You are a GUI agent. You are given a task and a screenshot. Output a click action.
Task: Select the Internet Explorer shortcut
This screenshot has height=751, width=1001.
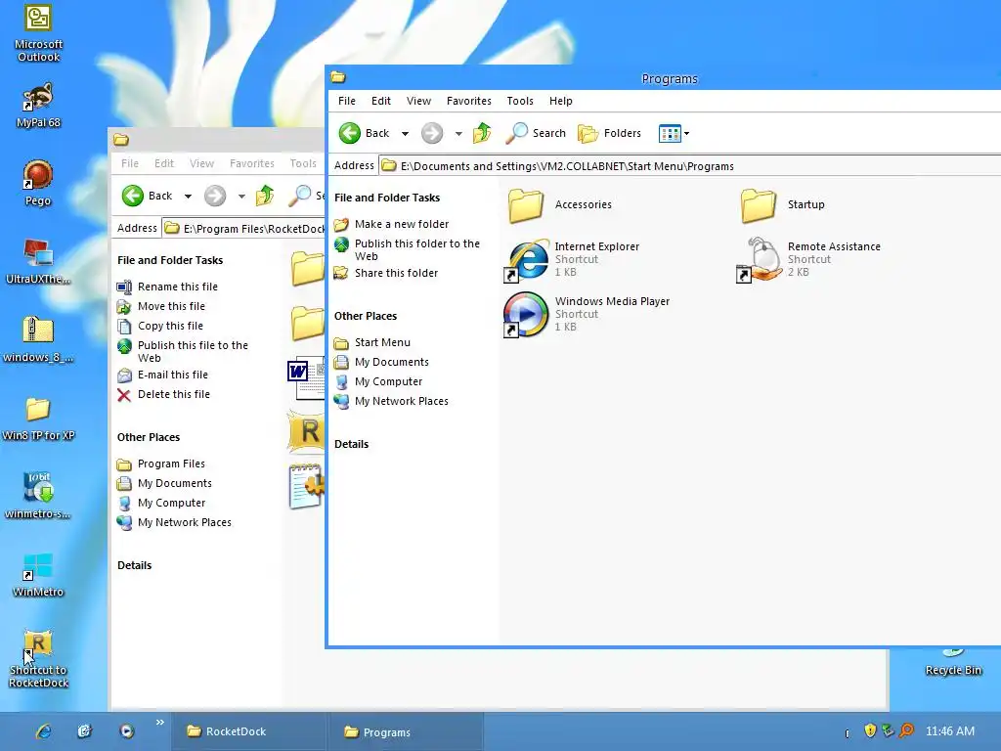click(x=571, y=259)
